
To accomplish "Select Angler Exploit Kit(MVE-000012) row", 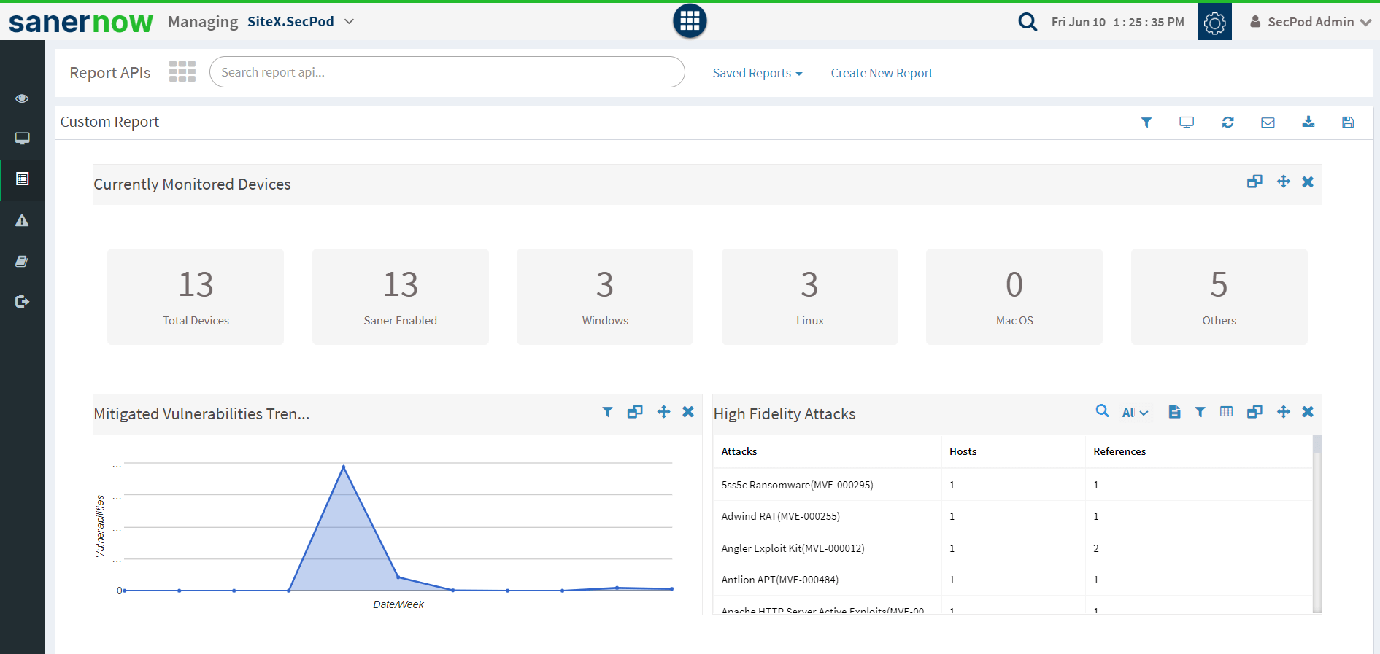I will [x=1012, y=548].
